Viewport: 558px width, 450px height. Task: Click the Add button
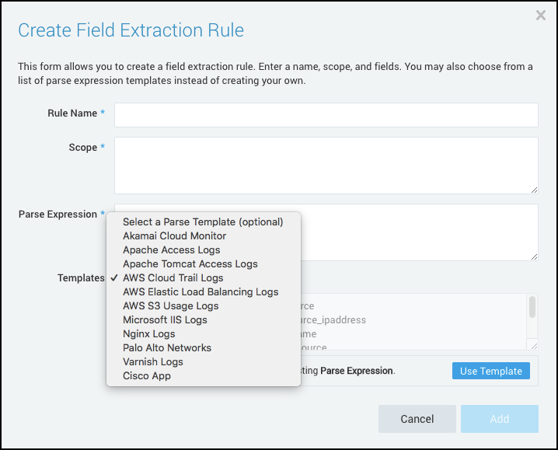(x=499, y=419)
